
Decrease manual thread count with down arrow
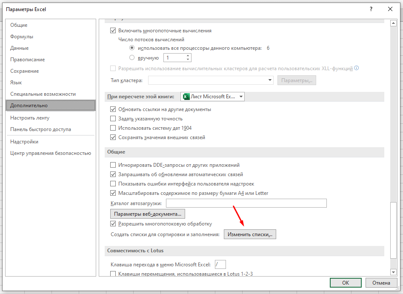188,60
